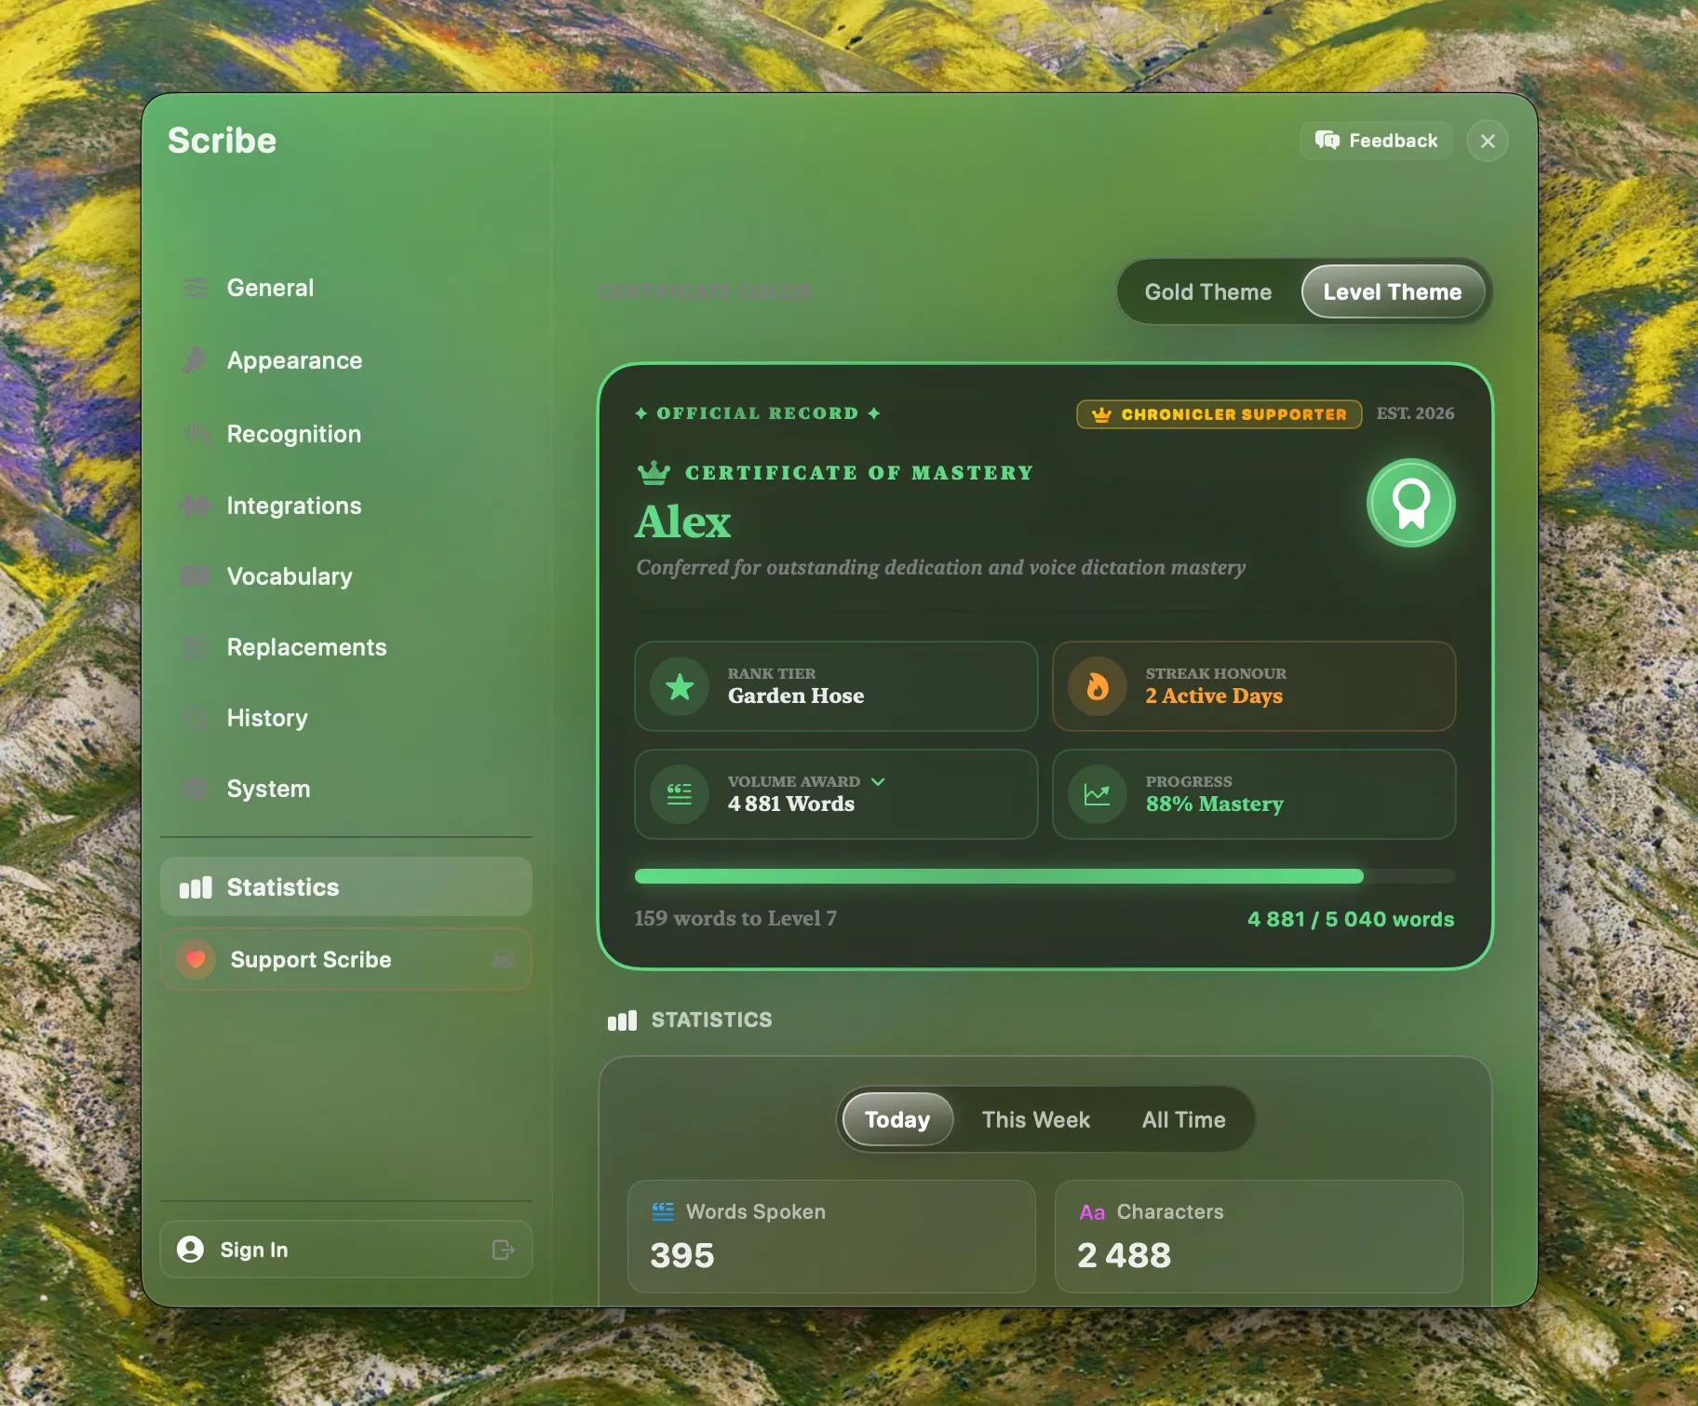Click the Statistics heading bar chart icon

point(622,1021)
